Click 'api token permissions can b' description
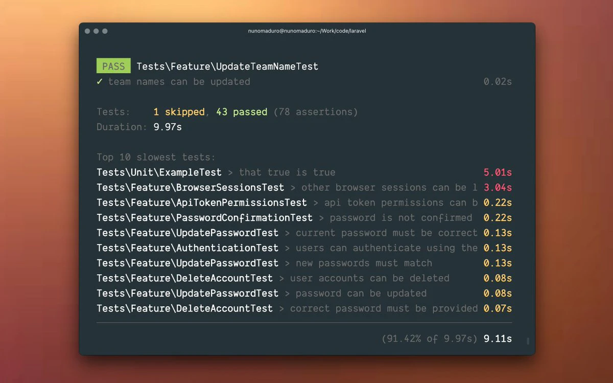This screenshot has width=613, height=383. click(x=401, y=202)
